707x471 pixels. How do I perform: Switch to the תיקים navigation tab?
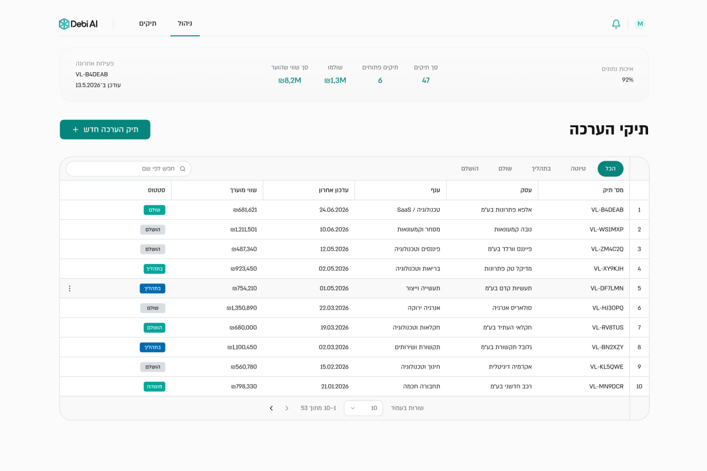[148, 24]
